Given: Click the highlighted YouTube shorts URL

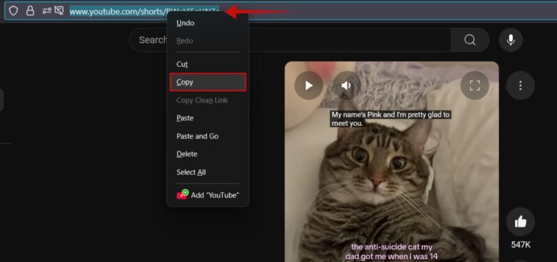Looking at the screenshot, I should [x=145, y=12].
